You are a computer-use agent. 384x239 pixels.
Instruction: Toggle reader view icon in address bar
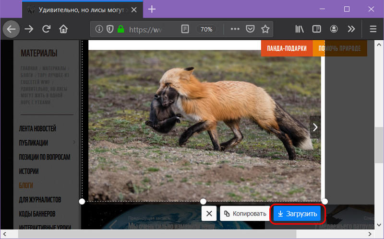(x=185, y=29)
